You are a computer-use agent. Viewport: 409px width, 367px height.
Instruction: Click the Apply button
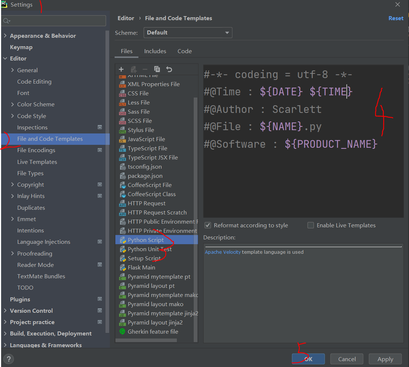[x=385, y=359]
